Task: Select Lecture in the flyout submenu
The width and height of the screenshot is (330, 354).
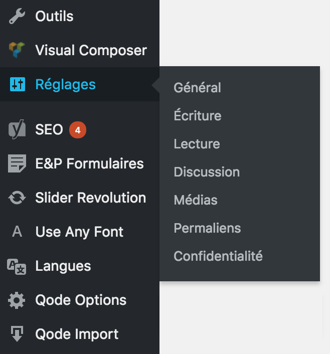Action: (x=197, y=144)
